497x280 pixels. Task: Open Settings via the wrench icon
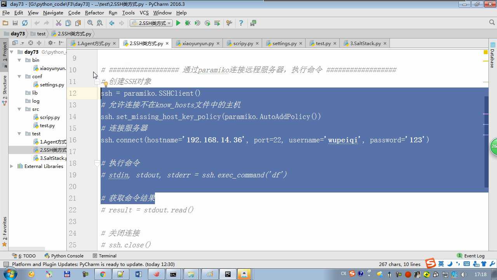(x=229, y=23)
